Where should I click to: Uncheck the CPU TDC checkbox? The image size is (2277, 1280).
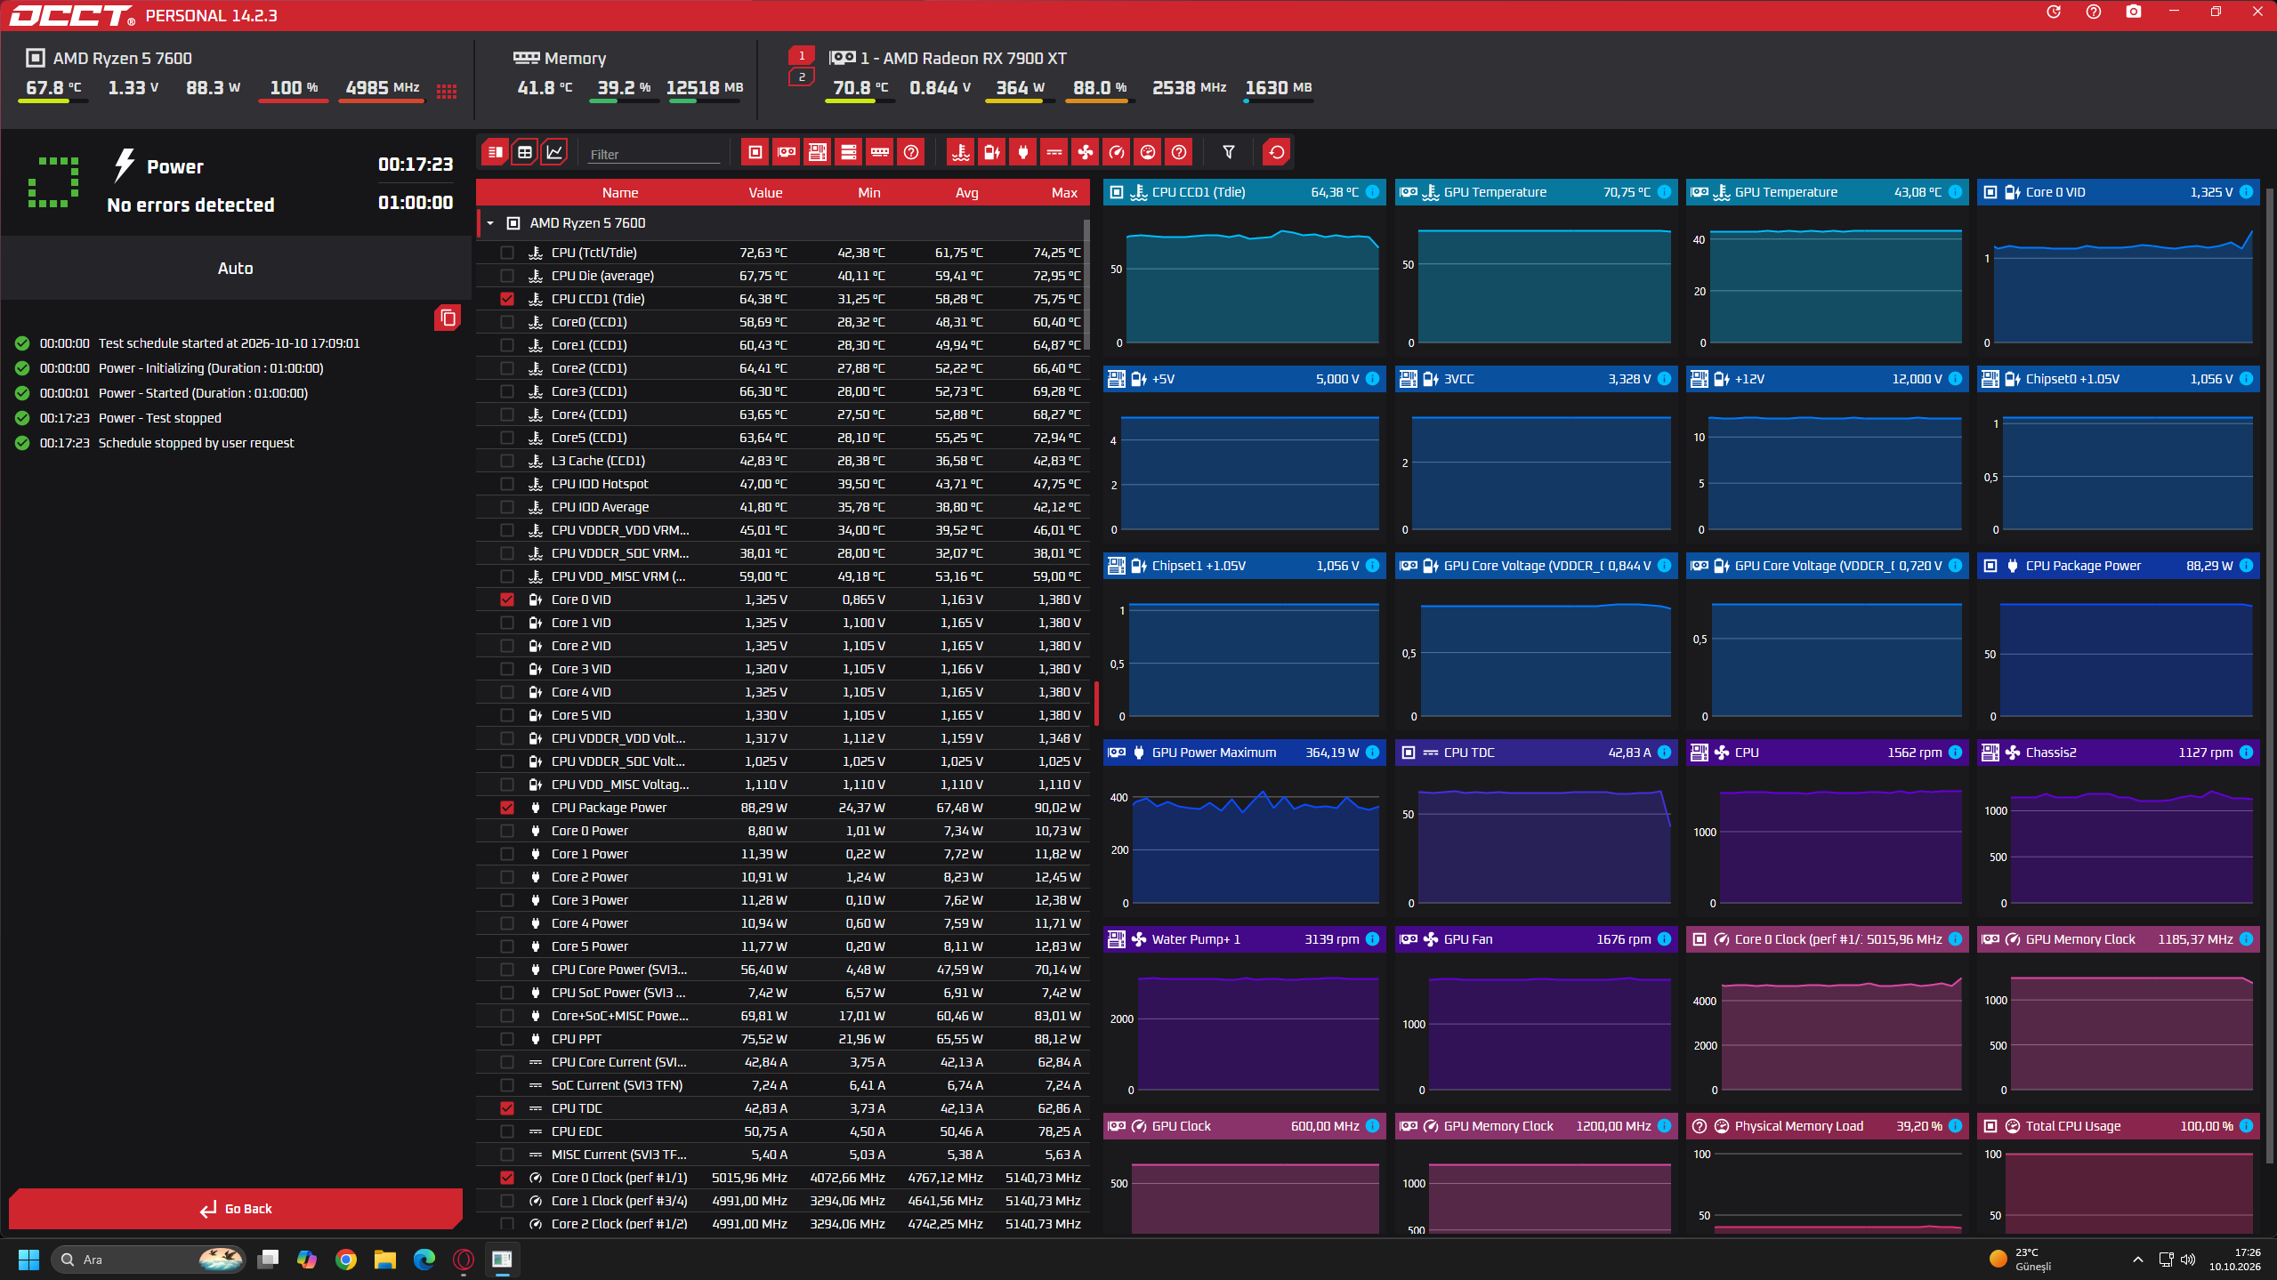507,1108
